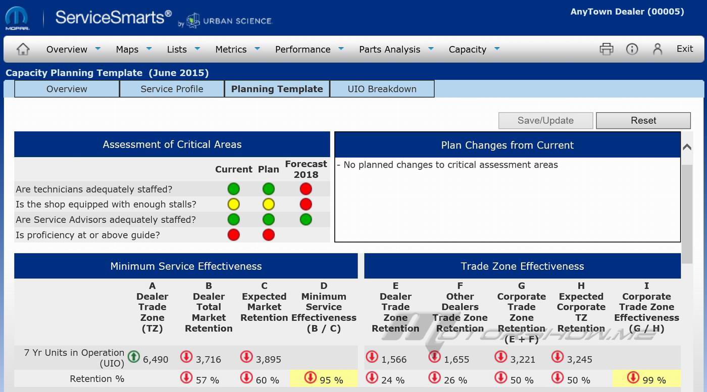Click the Capacity menu label
707x392 pixels.
[x=468, y=49]
